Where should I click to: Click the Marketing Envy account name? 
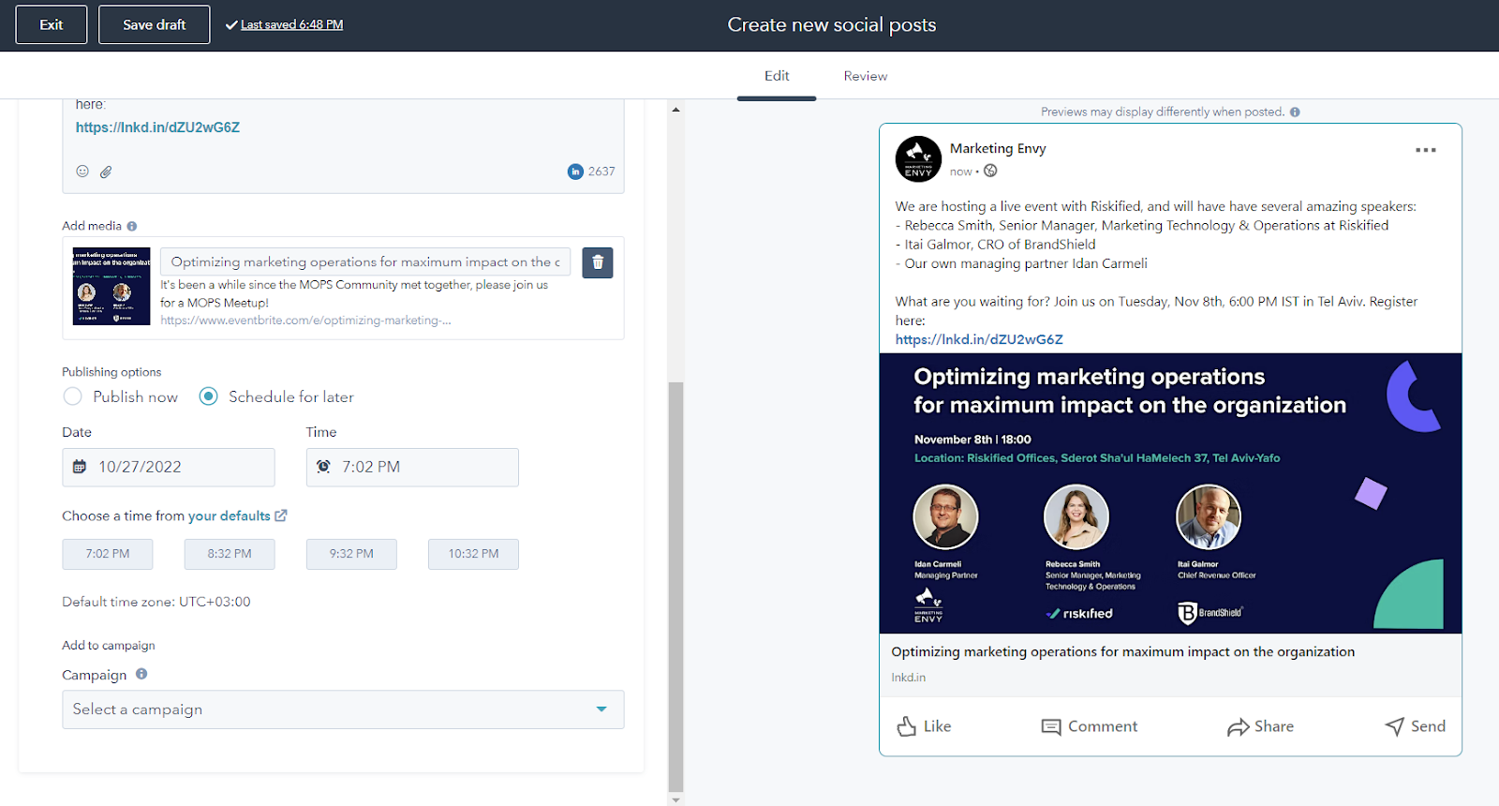998,148
